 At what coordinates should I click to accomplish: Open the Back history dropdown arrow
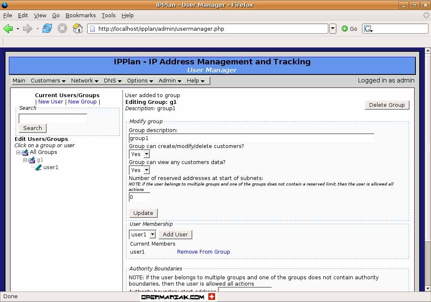18,29
